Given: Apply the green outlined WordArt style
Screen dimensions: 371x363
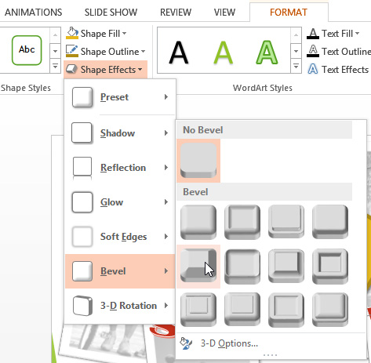Looking at the screenshot, I should click(267, 53).
